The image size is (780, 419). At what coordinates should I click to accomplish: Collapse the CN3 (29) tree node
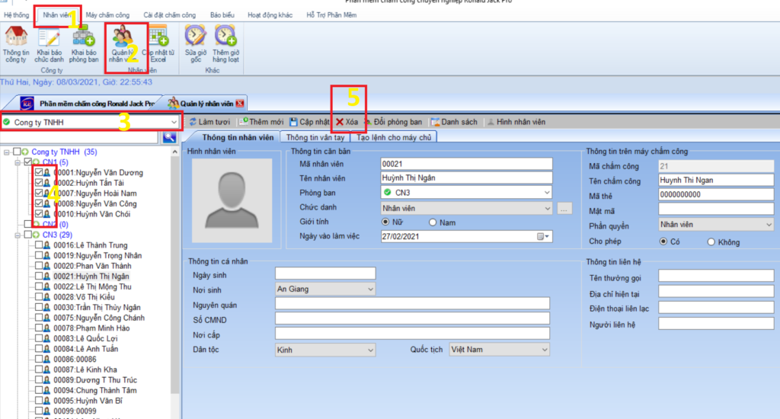(18, 235)
